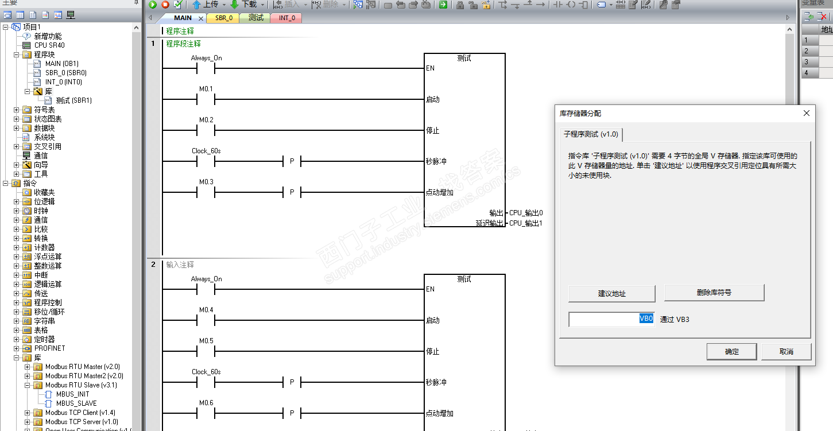Expand the 符号表 tree node
The height and width of the screenshot is (431, 833).
(x=17, y=110)
